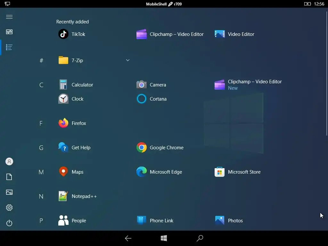Viewport: 328px width, 246px height.
Task: Switch to pinned tiles view
Action: coord(9,32)
